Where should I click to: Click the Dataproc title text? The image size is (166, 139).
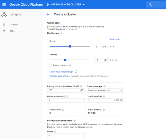[x=16, y=14]
